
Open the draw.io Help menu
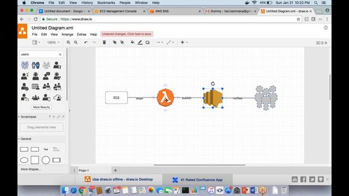93,34
